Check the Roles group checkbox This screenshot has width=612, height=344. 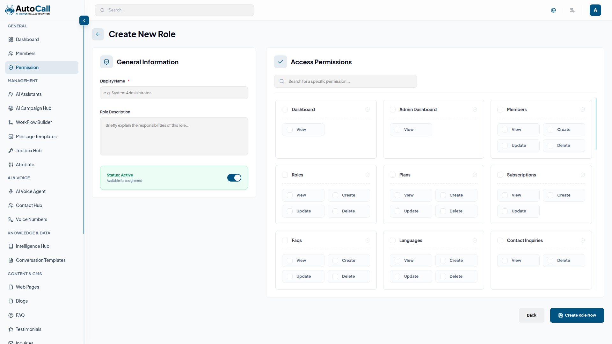[285, 175]
